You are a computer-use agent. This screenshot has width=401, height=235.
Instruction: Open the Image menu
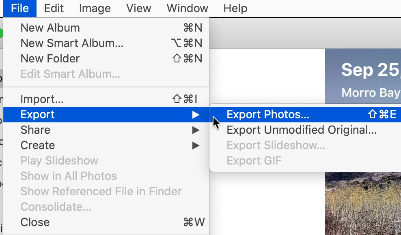click(x=95, y=9)
